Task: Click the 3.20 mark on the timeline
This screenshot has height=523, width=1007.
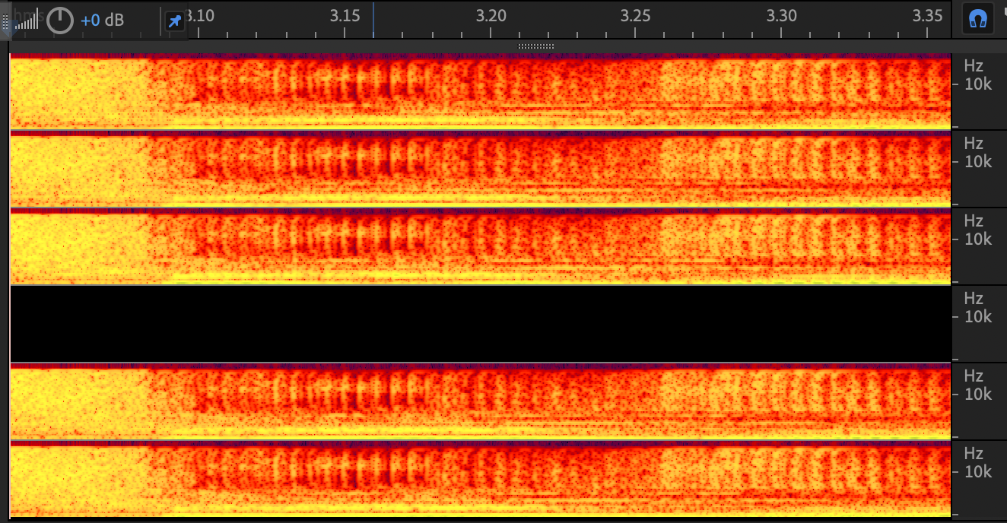Action: (x=491, y=16)
